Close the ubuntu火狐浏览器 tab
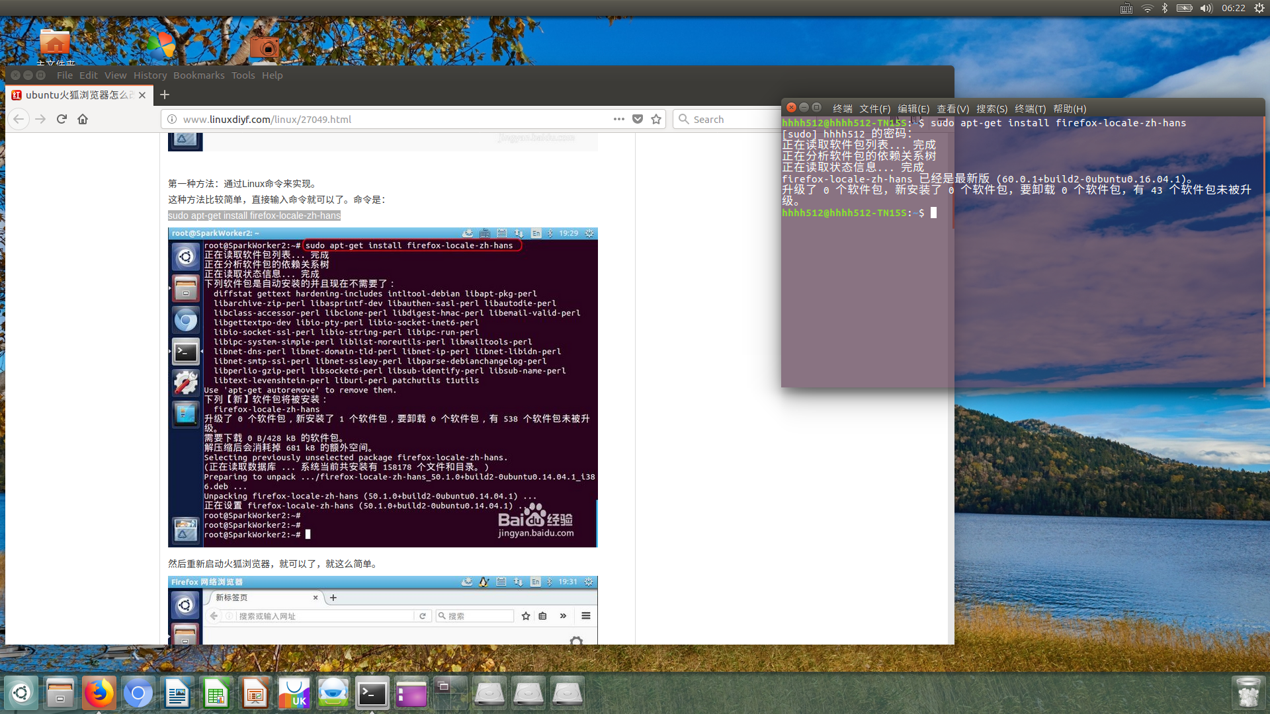 [142, 95]
